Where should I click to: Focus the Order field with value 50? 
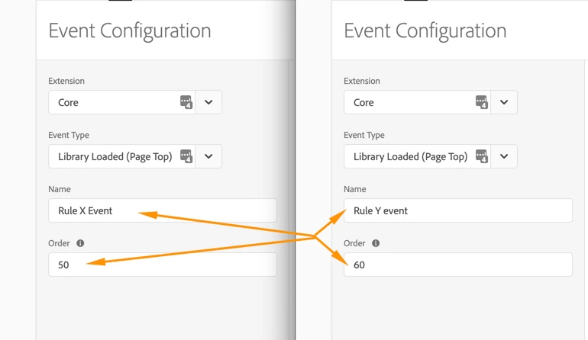click(163, 265)
